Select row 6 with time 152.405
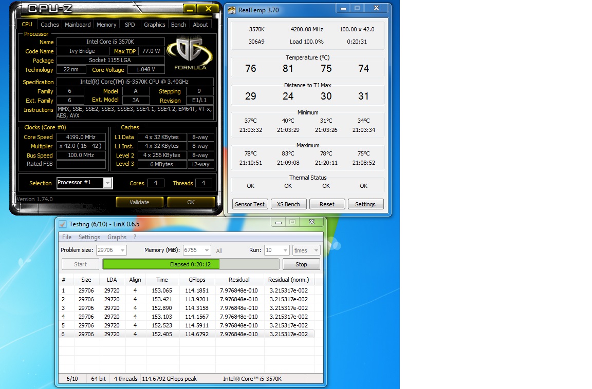592x389 pixels. coord(187,334)
